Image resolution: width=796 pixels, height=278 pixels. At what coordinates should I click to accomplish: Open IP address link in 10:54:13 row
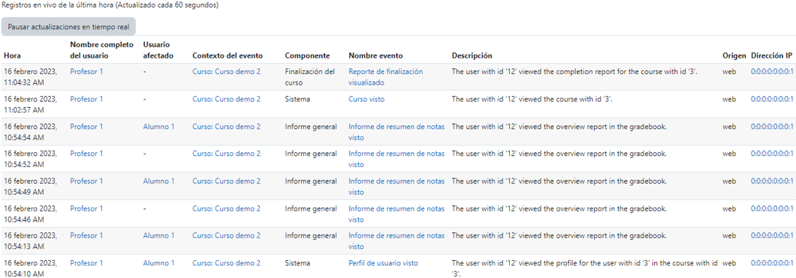772,236
